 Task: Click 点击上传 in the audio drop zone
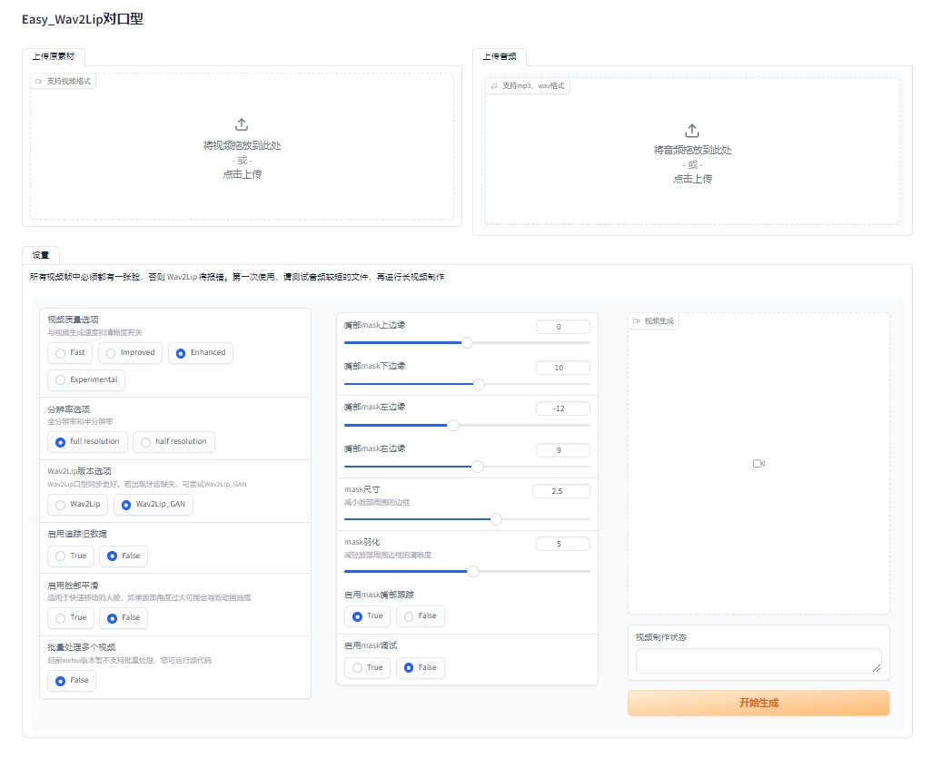point(692,179)
